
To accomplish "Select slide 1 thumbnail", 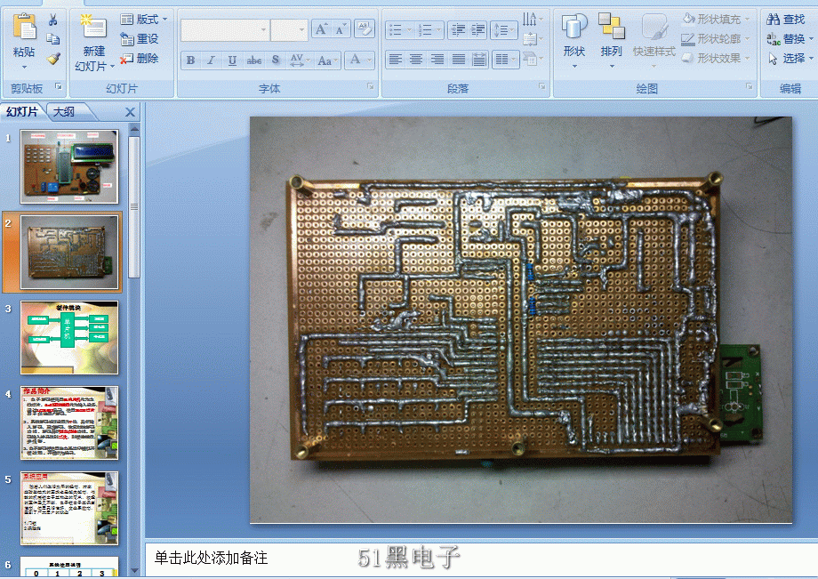I will [69, 166].
